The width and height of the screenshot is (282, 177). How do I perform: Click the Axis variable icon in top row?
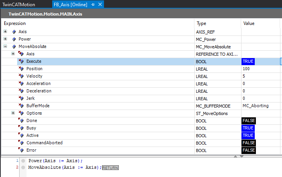click(14, 32)
